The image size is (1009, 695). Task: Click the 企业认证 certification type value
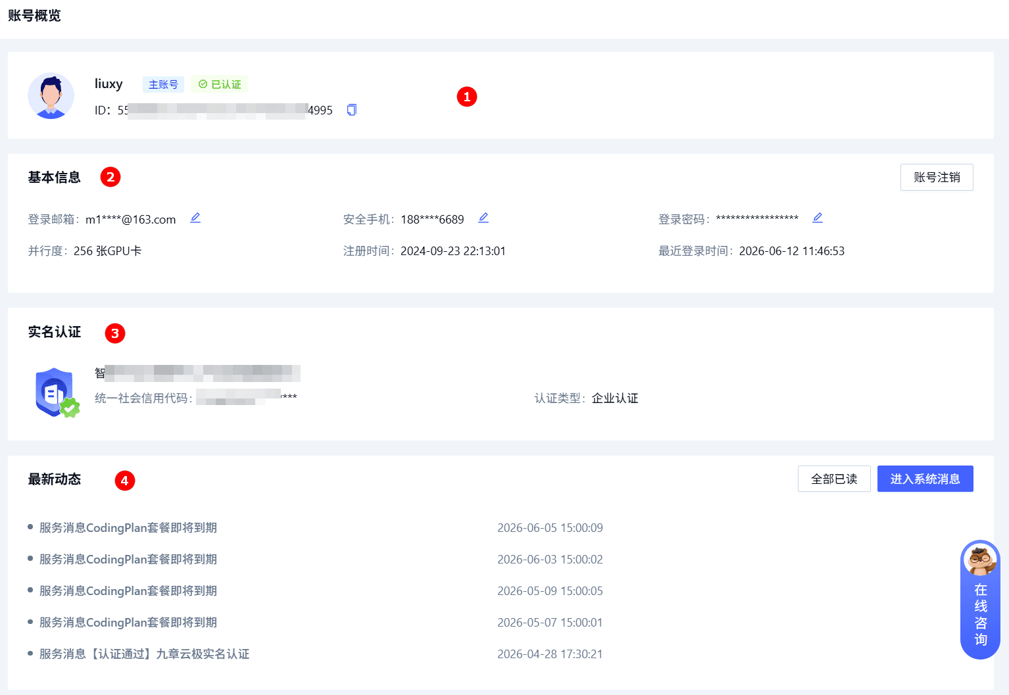pyautogui.click(x=615, y=398)
